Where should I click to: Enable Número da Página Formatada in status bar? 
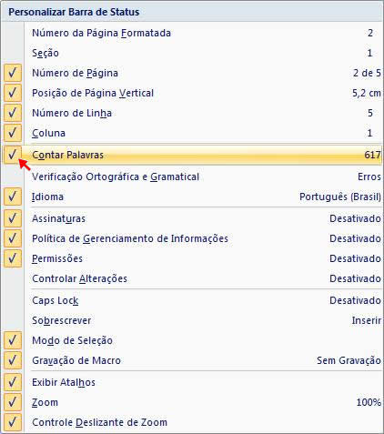click(x=192, y=33)
